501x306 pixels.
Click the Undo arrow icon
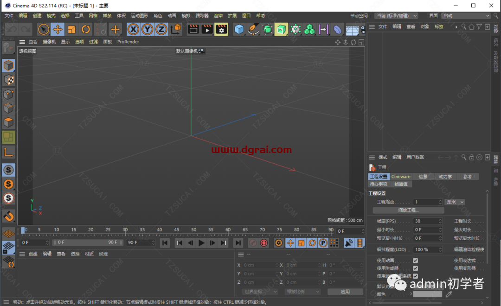pos(12,29)
